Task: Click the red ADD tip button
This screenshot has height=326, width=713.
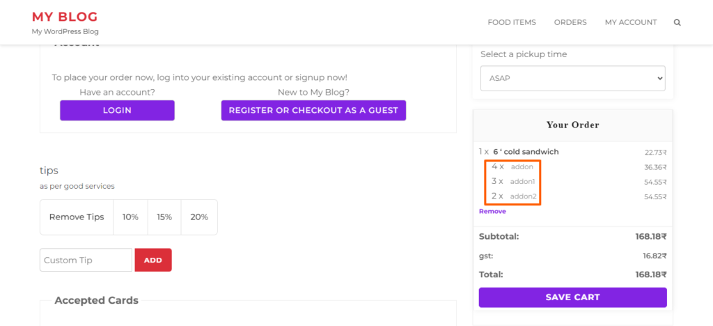Action: [153, 260]
